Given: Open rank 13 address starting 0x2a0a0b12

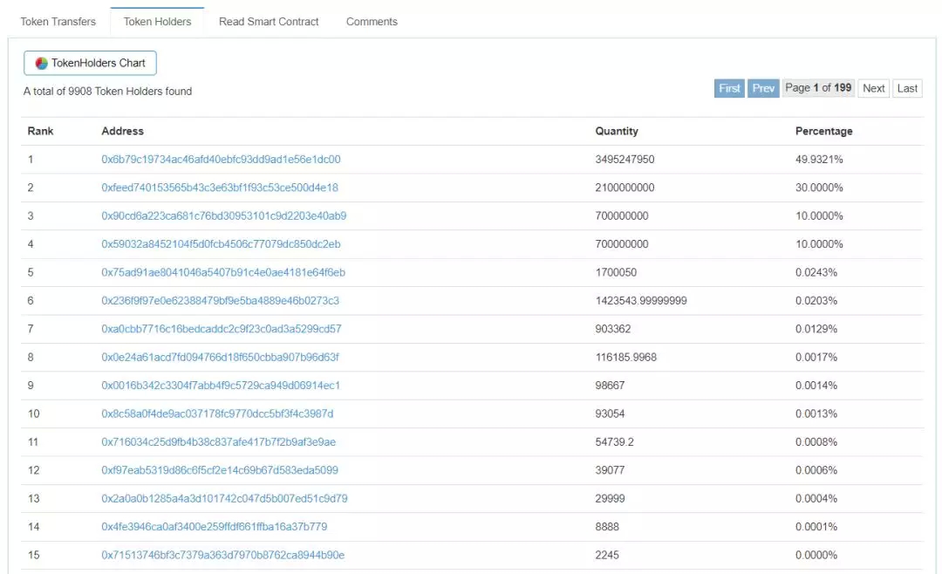Looking at the screenshot, I should [x=225, y=498].
